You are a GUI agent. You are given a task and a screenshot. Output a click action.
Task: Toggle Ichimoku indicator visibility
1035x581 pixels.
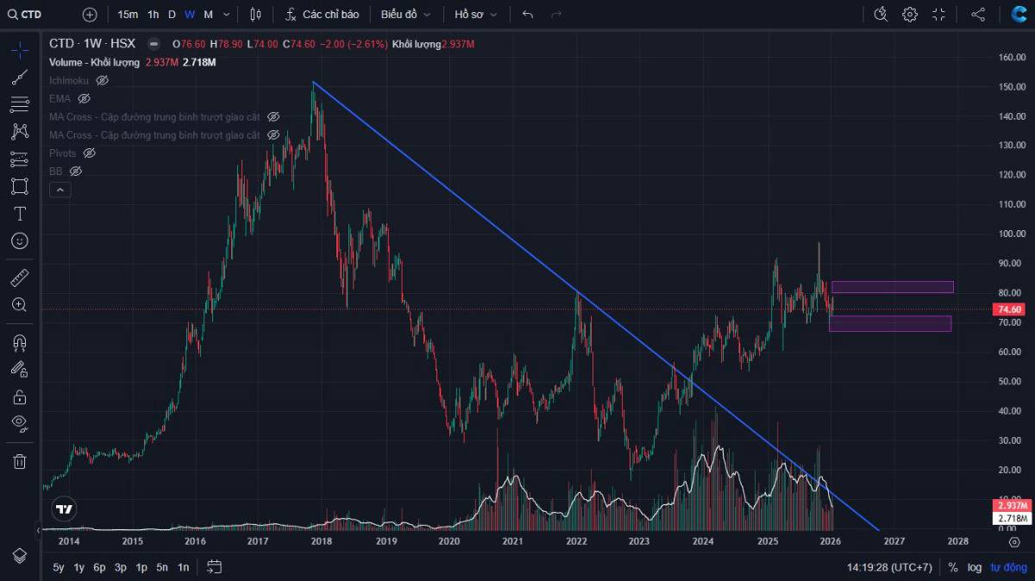tap(102, 80)
